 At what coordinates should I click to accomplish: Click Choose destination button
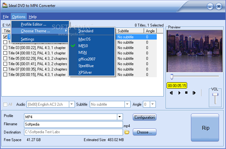[x=144, y=132]
